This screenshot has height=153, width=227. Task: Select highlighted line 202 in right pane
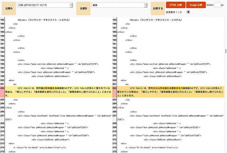[171, 91]
